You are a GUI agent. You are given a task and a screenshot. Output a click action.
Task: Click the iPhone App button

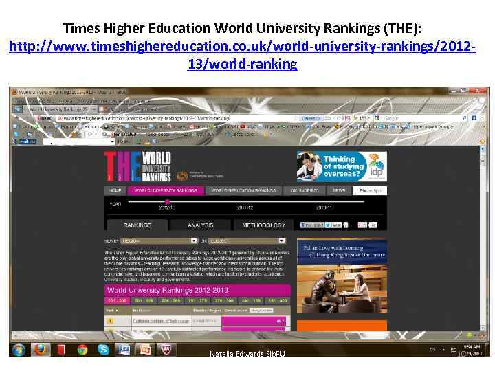coord(370,190)
